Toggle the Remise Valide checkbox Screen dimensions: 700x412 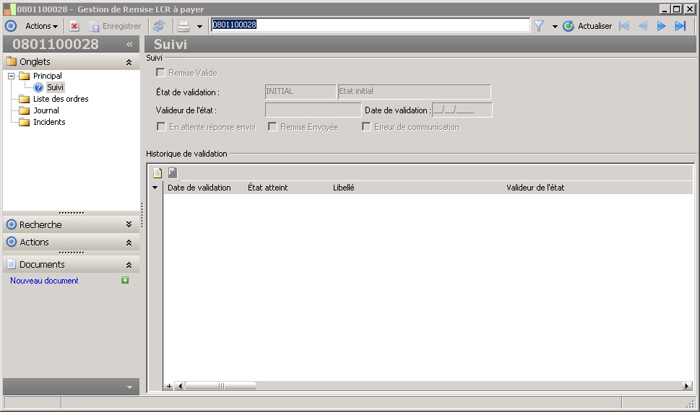click(160, 72)
